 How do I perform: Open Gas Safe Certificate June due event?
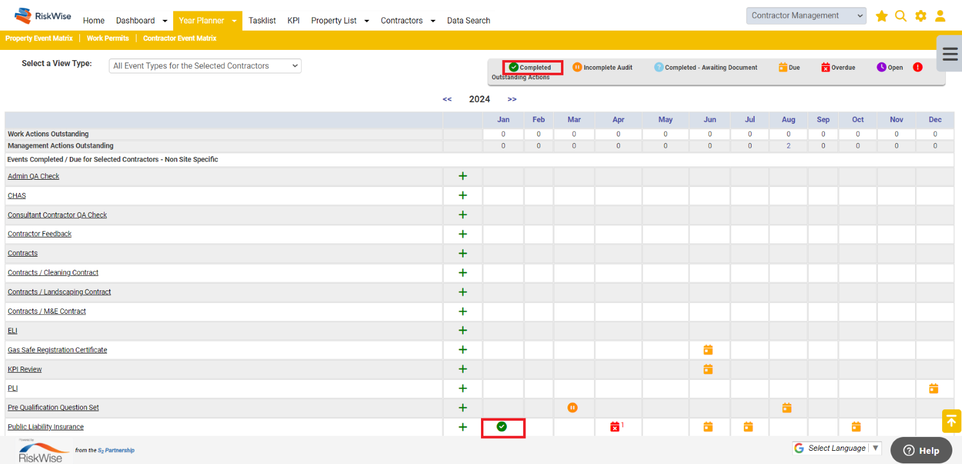708,350
